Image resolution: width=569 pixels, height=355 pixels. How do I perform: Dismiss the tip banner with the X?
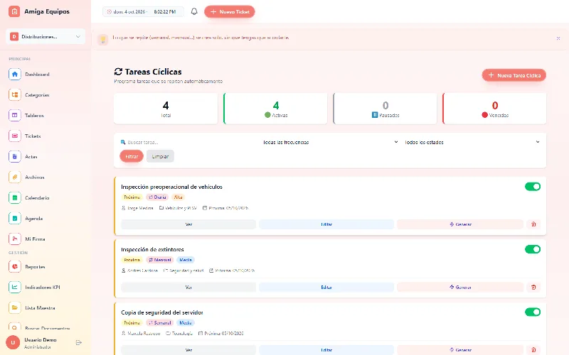tap(558, 38)
